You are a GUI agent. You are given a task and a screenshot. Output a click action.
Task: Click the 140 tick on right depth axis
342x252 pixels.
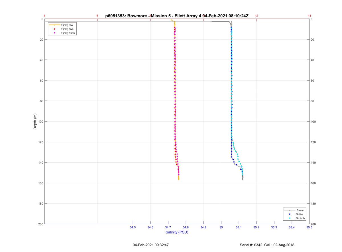coord(313,163)
